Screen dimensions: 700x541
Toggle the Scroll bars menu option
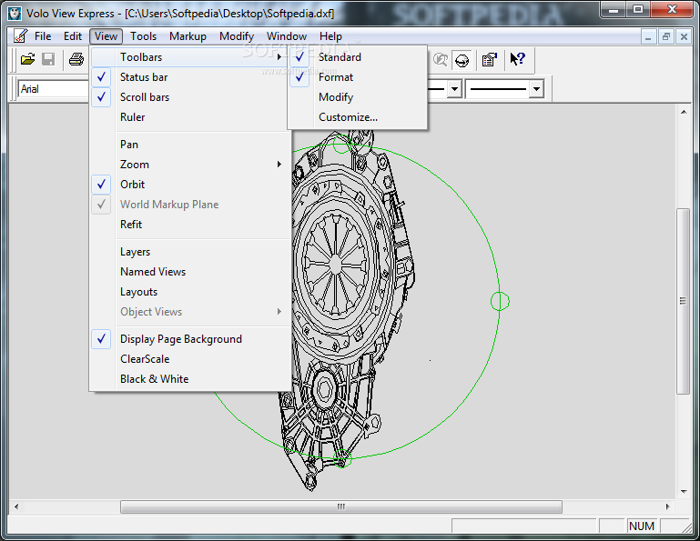click(191, 97)
